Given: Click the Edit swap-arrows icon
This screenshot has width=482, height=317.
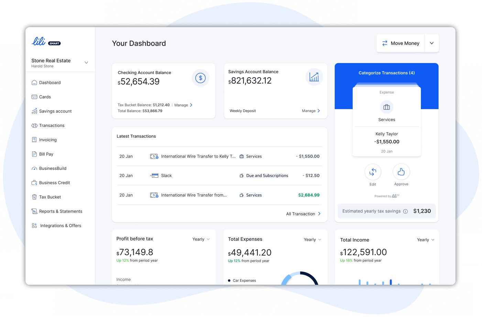Looking at the screenshot, I should 373,172.
